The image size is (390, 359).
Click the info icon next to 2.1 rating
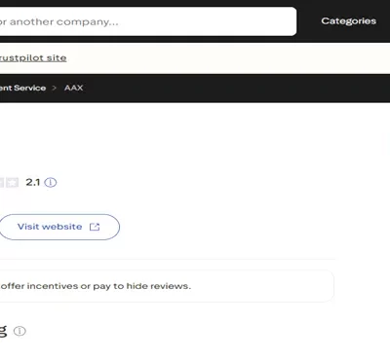click(51, 183)
